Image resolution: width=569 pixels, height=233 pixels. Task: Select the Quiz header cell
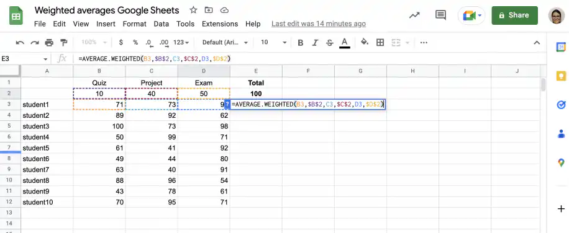pos(99,83)
